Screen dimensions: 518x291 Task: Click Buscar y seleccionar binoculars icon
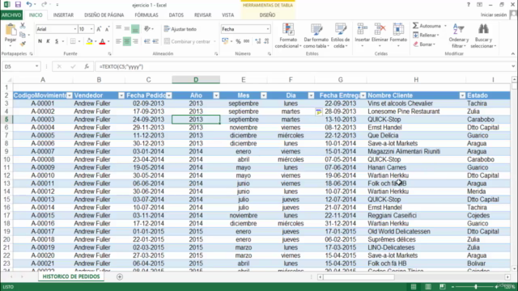point(483,30)
